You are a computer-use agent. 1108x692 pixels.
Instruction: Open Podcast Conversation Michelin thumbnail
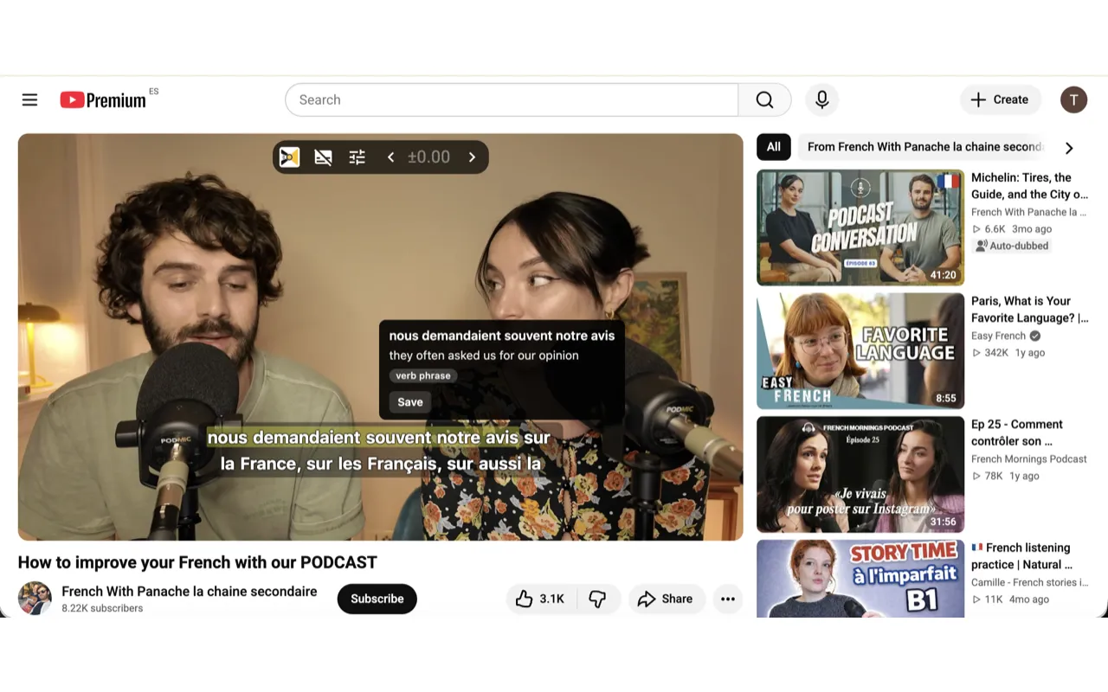click(860, 227)
